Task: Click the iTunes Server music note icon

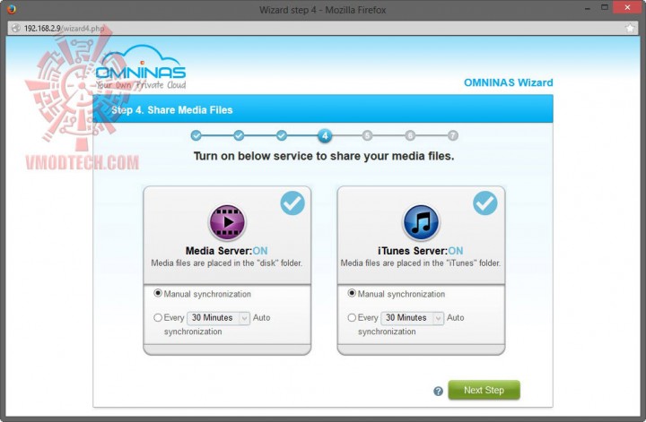Action: click(x=421, y=222)
